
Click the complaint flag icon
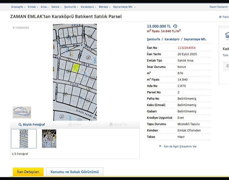pos(160,146)
